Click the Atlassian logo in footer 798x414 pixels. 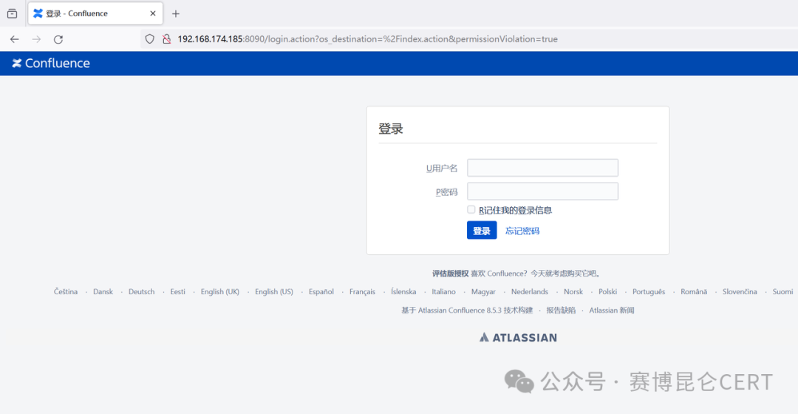[x=518, y=338]
